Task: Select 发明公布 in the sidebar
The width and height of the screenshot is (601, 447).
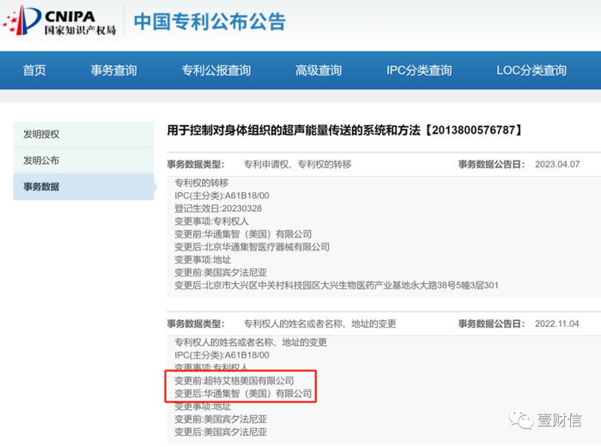Action: (83, 160)
